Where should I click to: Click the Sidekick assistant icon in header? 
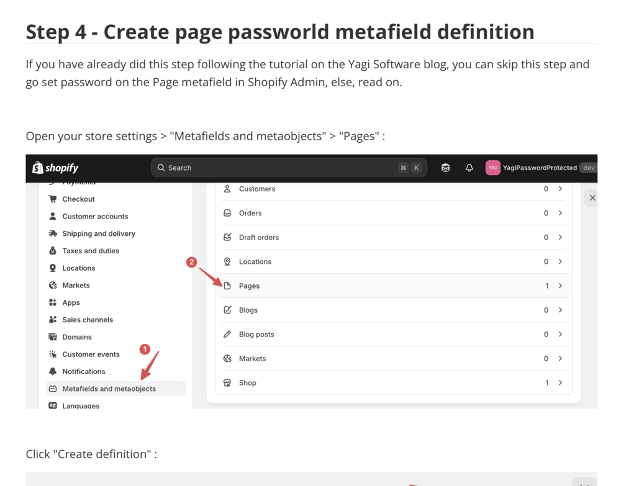(x=446, y=168)
